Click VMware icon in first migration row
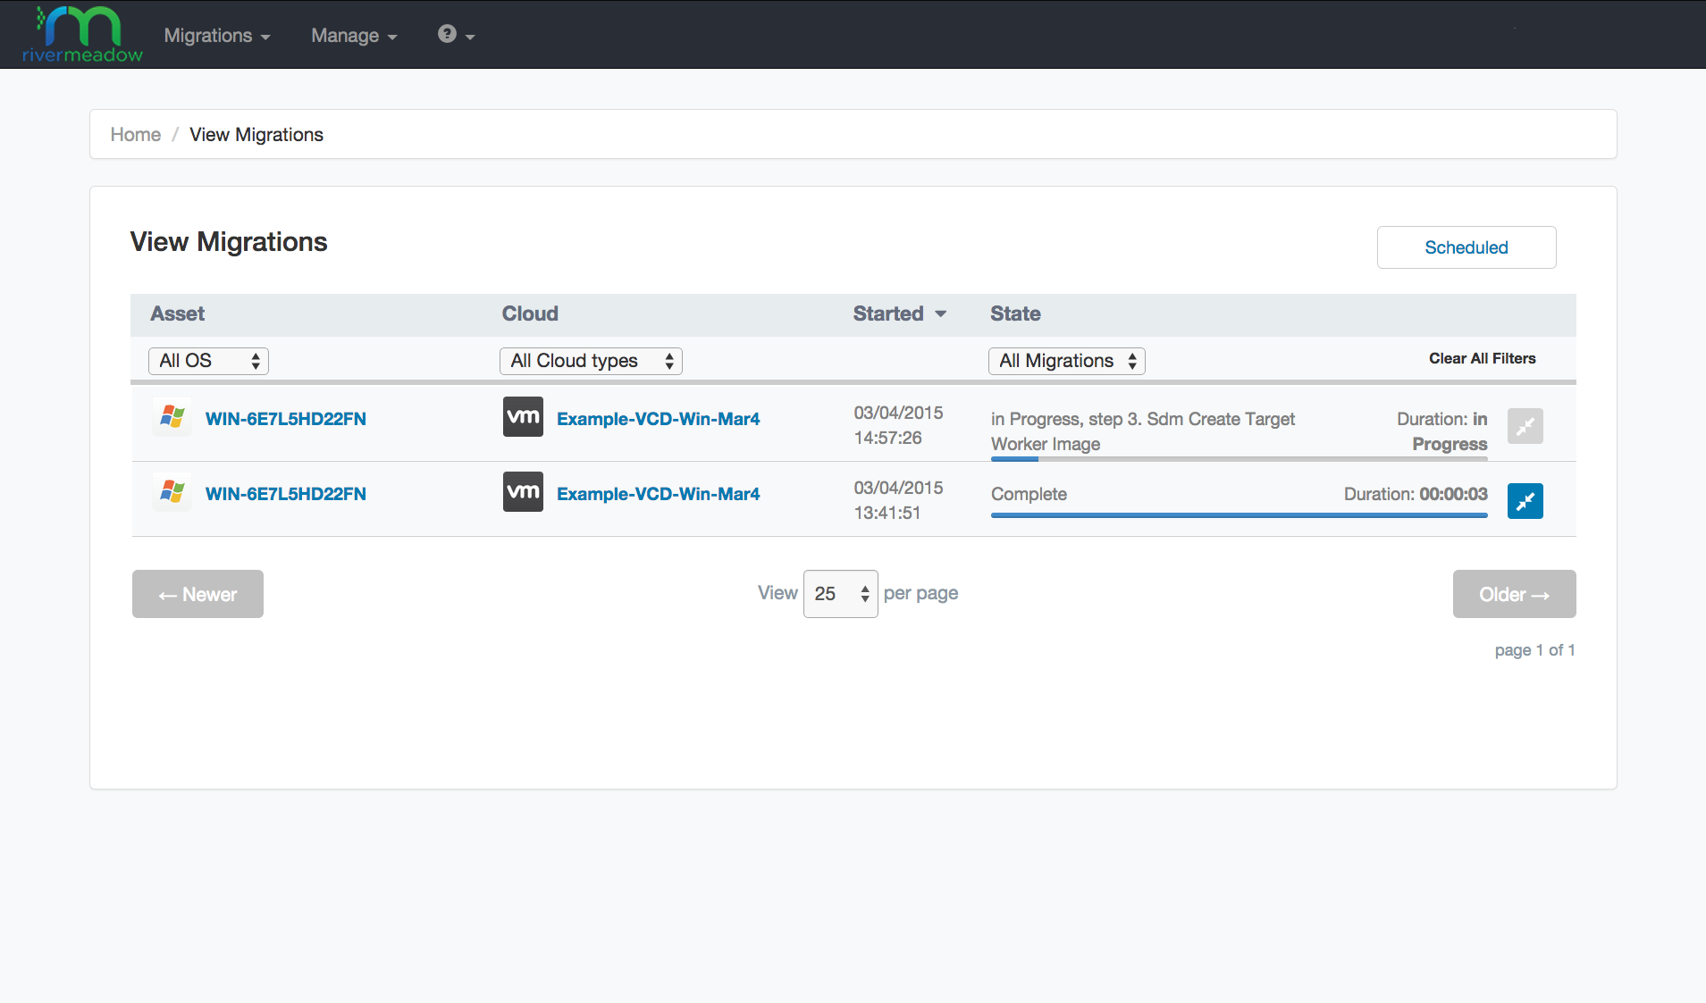 (x=523, y=417)
